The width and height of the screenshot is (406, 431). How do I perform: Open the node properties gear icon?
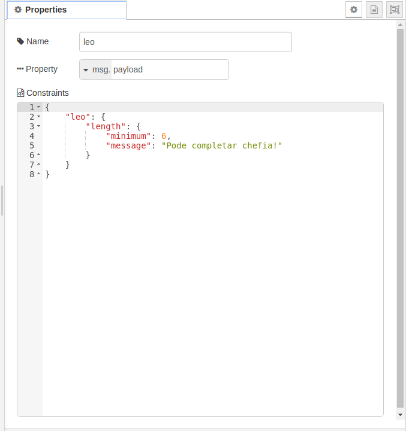tap(354, 10)
